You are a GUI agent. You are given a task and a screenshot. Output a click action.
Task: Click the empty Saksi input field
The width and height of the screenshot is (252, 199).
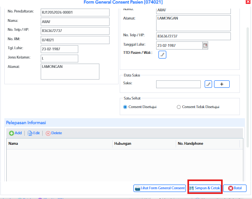pos(178,84)
